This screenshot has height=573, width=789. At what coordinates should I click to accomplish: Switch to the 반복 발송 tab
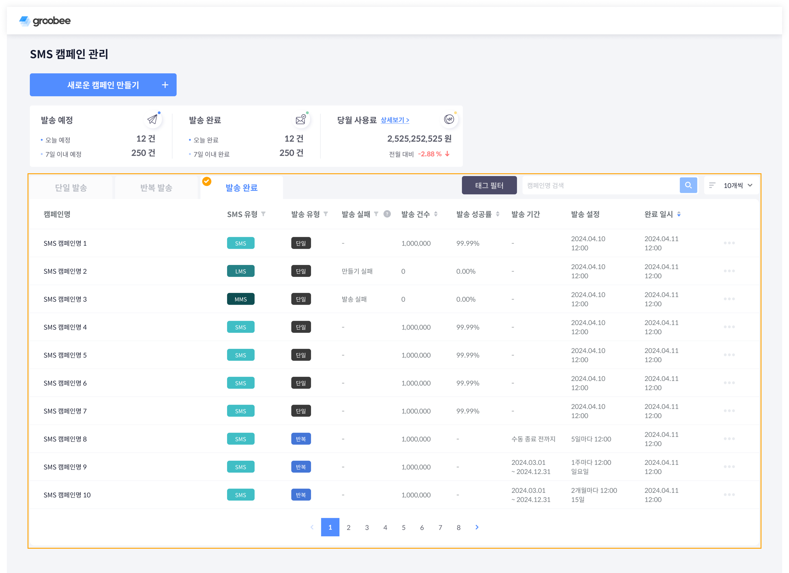(x=156, y=188)
